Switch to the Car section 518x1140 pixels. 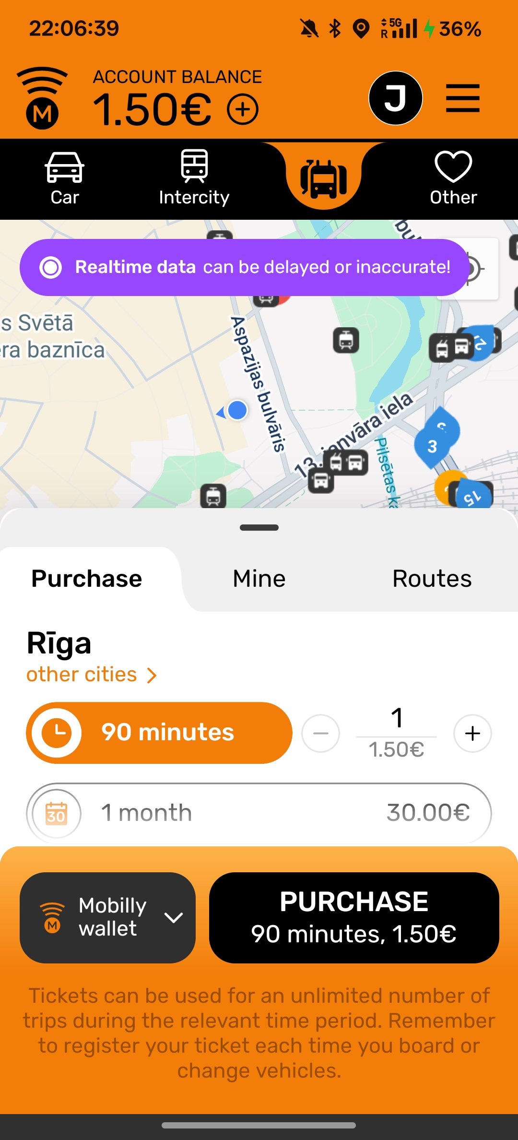point(65,178)
